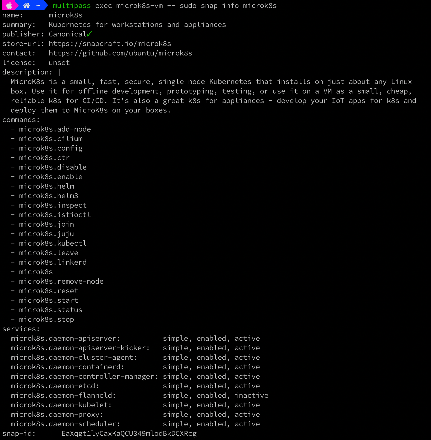Image resolution: width=431 pixels, height=440 pixels.
Task: Select 'microk8s.helm3' command
Action: coord(49,196)
